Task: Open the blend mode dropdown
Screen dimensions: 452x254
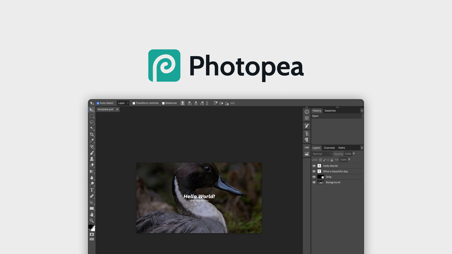Action: tap(322, 154)
